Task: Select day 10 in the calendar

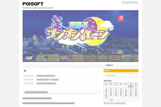Action: tap(106, 91)
